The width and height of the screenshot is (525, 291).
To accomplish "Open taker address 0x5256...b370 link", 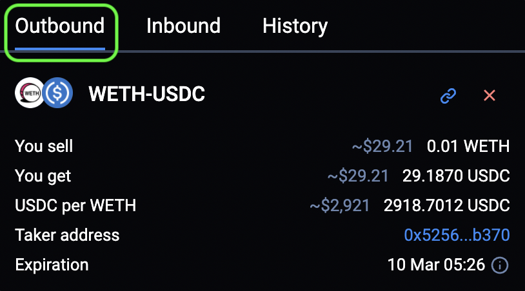I will [457, 235].
